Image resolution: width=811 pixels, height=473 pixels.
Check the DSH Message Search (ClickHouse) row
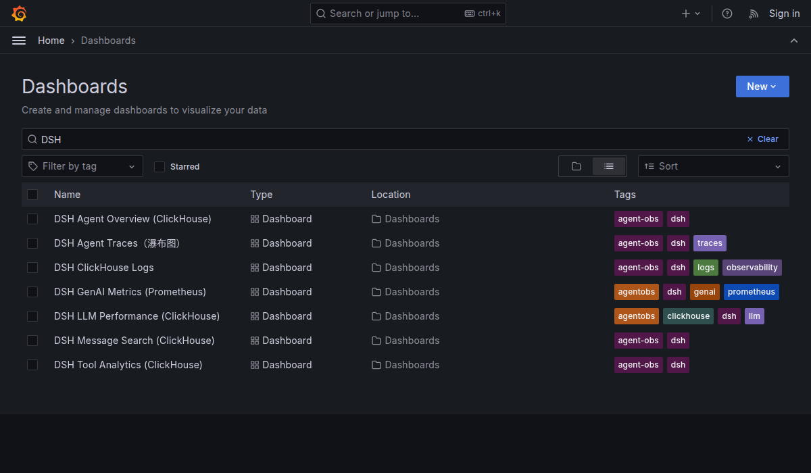(x=32, y=341)
